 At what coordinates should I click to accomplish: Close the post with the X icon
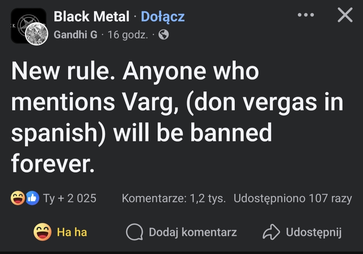[345, 15]
